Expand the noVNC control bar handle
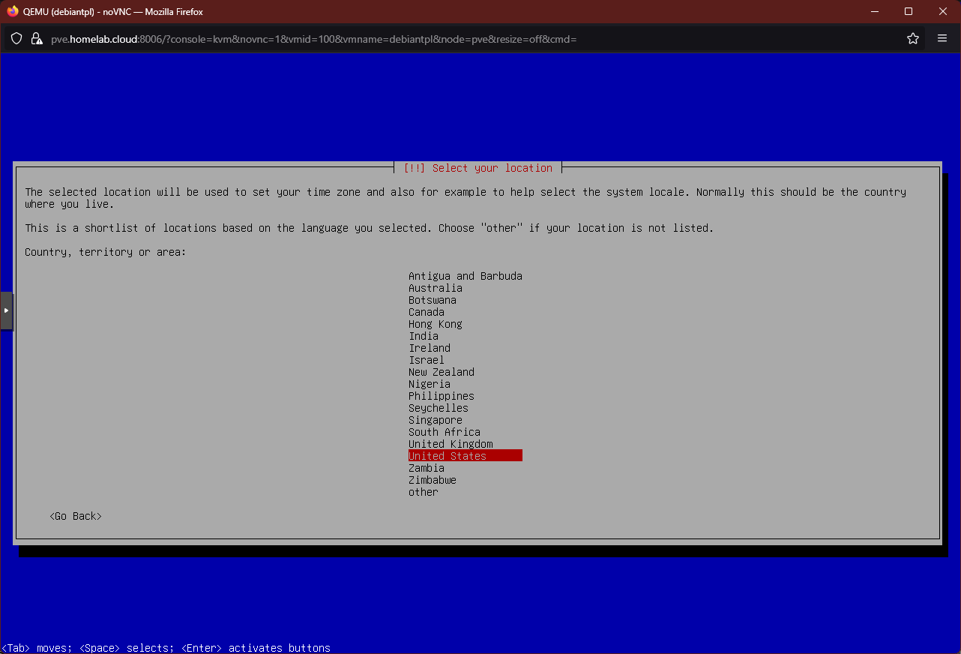 click(7, 310)
